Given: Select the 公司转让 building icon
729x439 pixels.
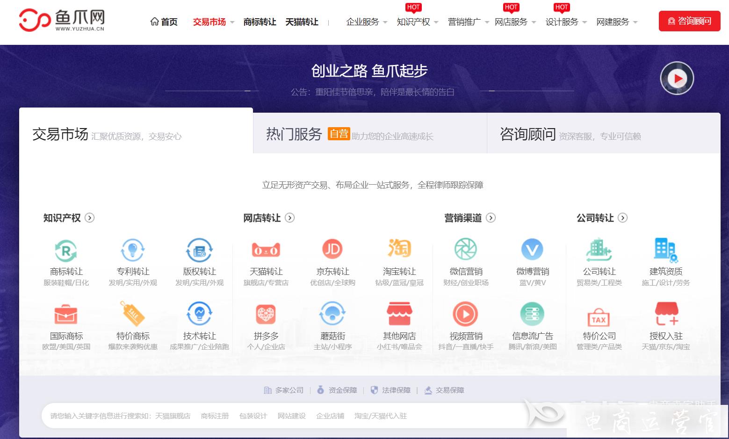Looking at the screenshot, I should pyautogui.click(x=599, y=250).
